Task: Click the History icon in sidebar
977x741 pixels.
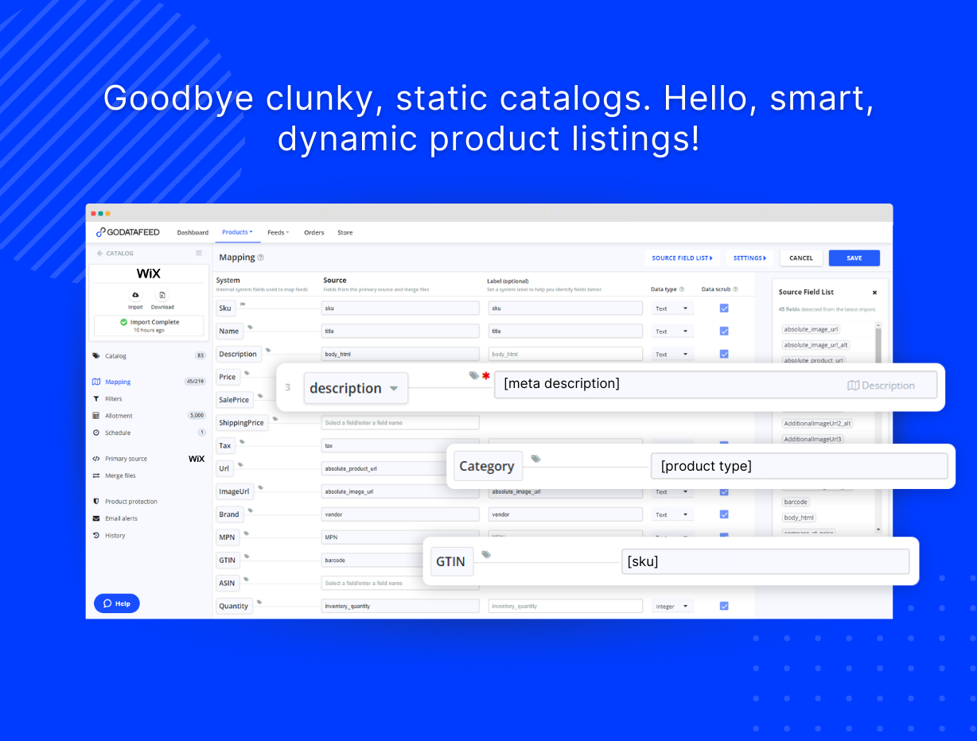Action: [x=96, y=535]
